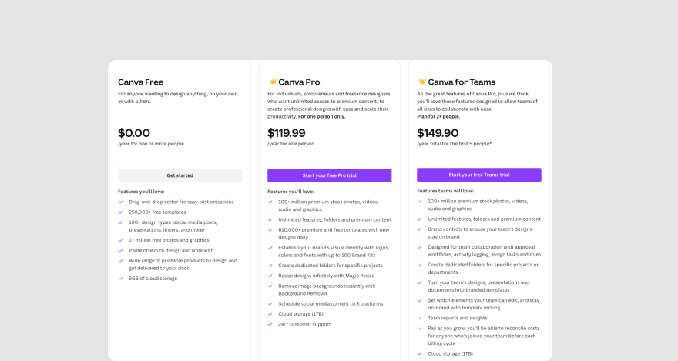Click checkmark beside Drag-and-drop editor feature
This screenshot has width=678, height=361.
pos(121,202)
